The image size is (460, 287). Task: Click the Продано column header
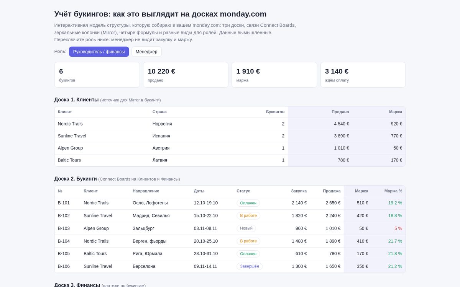340,112
